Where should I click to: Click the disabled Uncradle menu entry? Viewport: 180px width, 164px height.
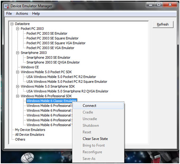[x=98, y=119]
